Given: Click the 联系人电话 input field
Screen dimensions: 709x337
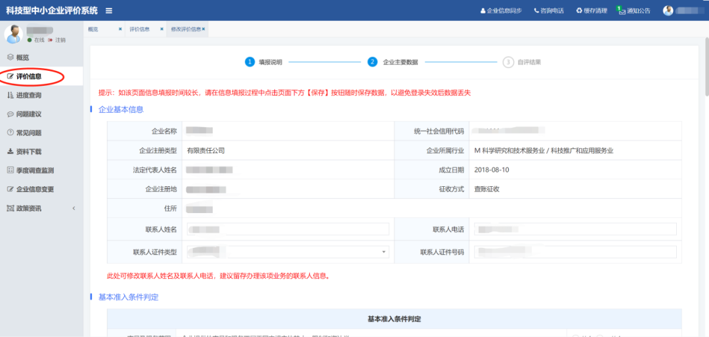Looking at the screenshot, I should coord(575,229).
